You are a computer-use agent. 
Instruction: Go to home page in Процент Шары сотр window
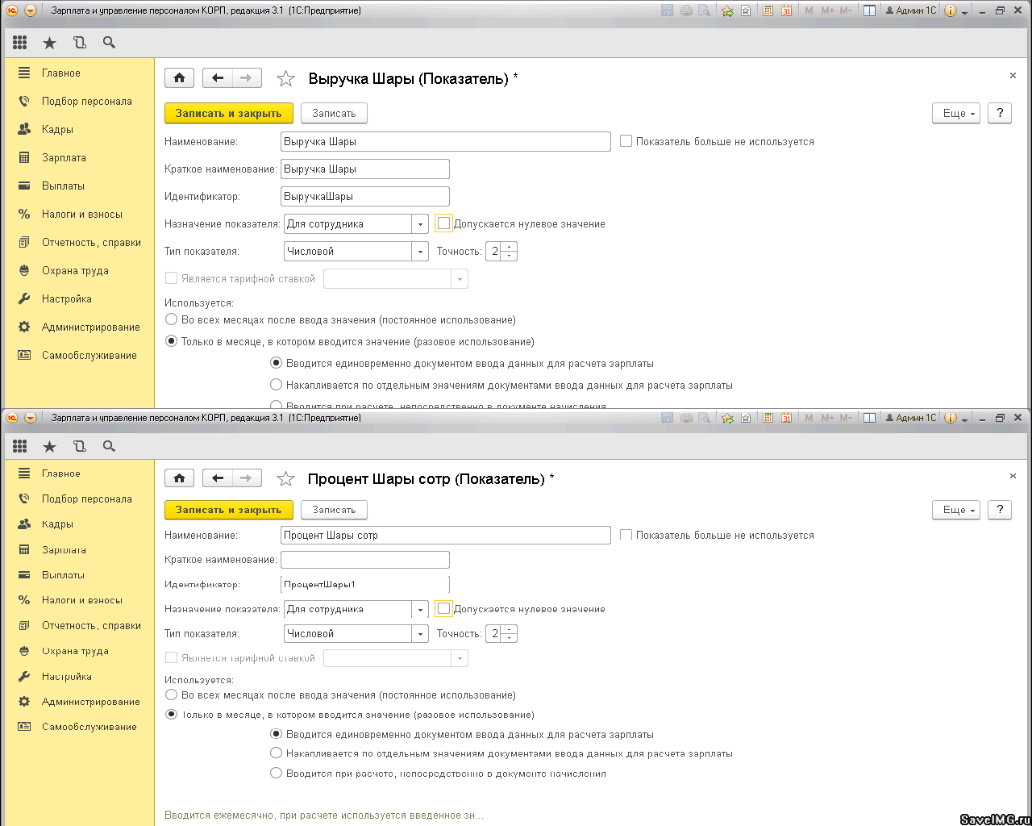point(179,478)
